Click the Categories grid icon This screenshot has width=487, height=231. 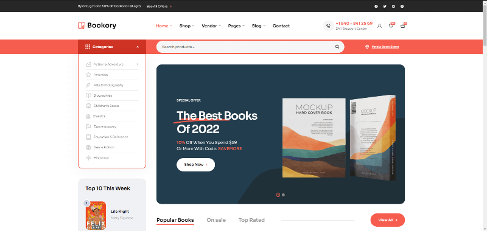pos(88,47)
